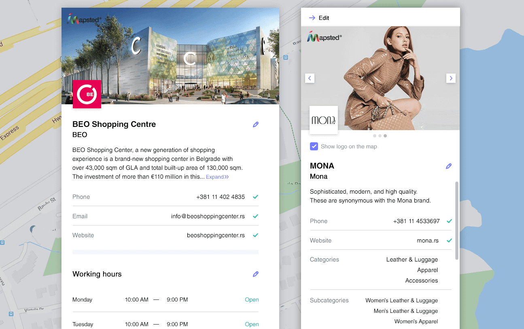Click the arrow icon beside Edit

(x=312, y=18)
